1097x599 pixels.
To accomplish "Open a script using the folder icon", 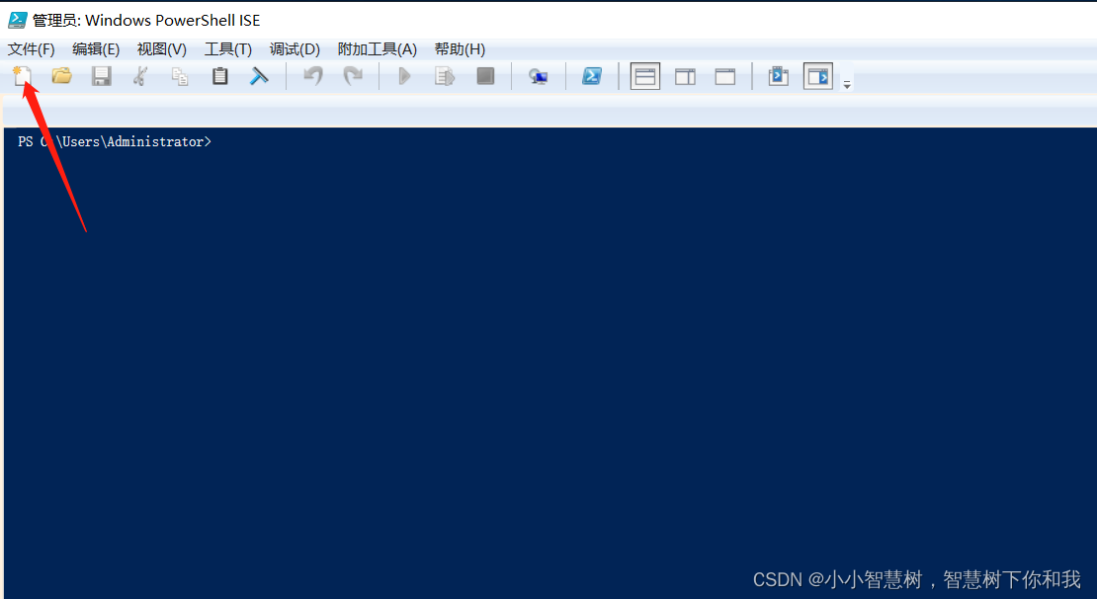I will coord(61,75).
